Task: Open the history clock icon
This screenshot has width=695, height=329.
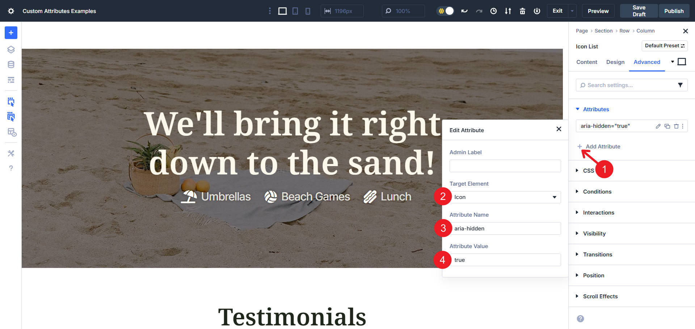Action: tap(493, 11)
